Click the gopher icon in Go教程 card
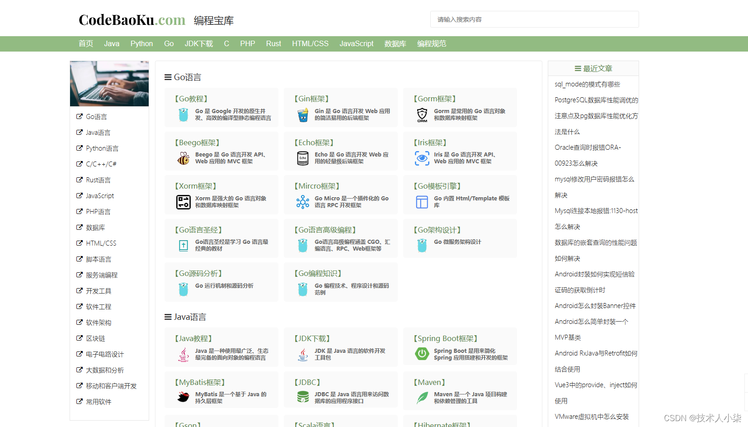This screenshot has width=748, height=427. point(183,115)
